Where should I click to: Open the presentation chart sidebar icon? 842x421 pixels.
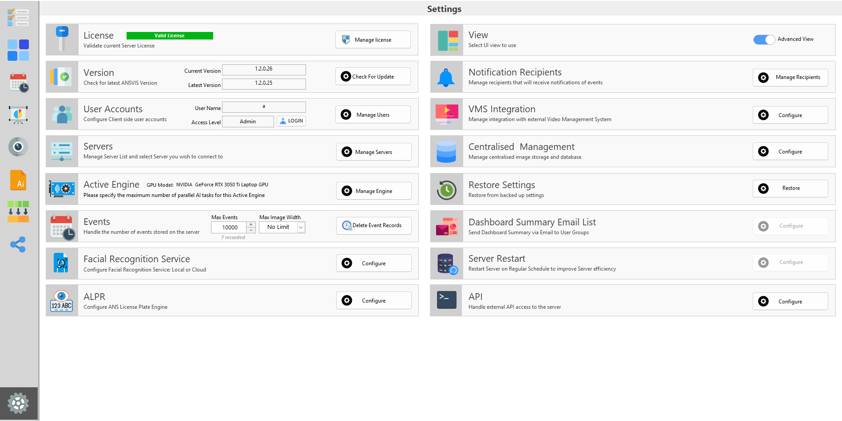(x=18, y=115)
